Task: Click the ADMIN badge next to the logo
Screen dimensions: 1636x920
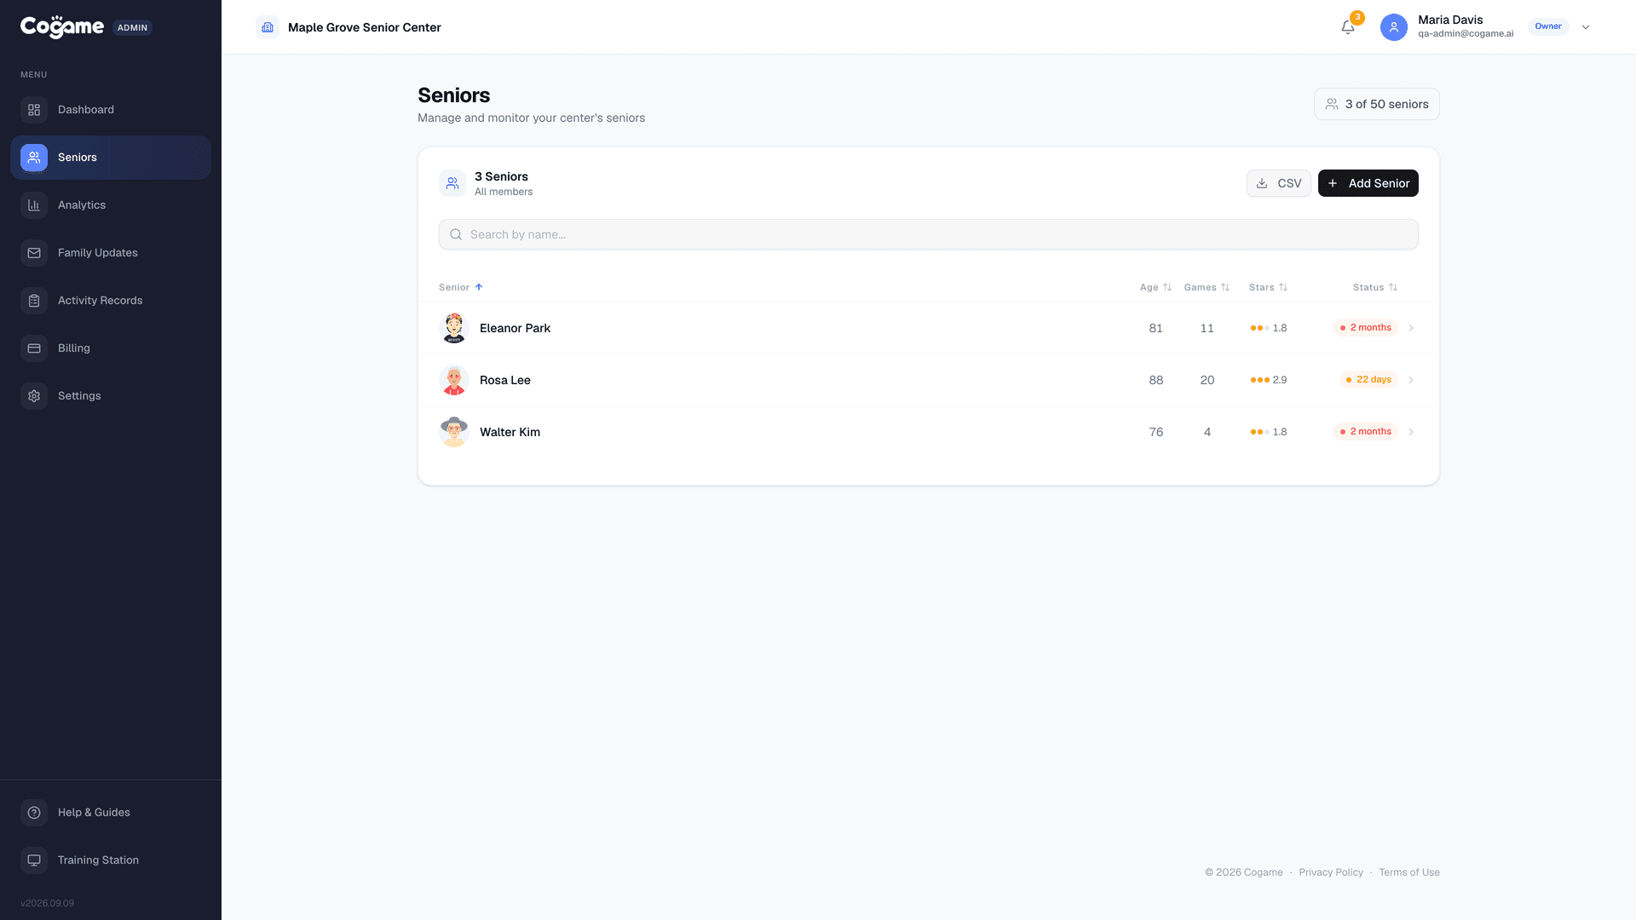Action: tap(132, 27)
